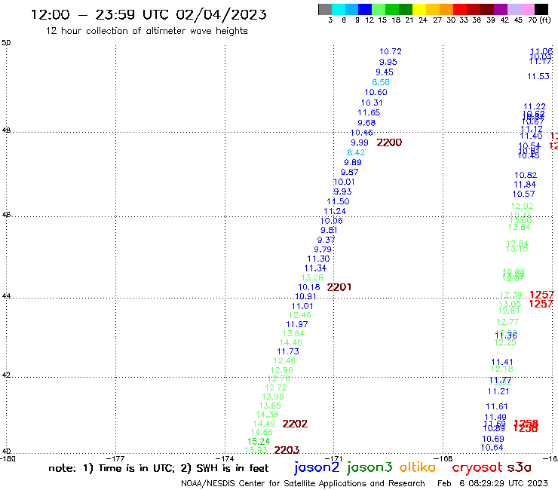Click the green value 14.49
This screenshot has height=490, width=558.
264,424
